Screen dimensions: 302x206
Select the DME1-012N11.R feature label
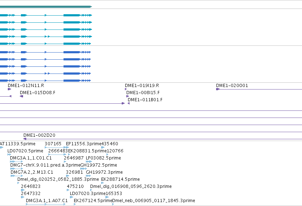[x=26, y=86]
